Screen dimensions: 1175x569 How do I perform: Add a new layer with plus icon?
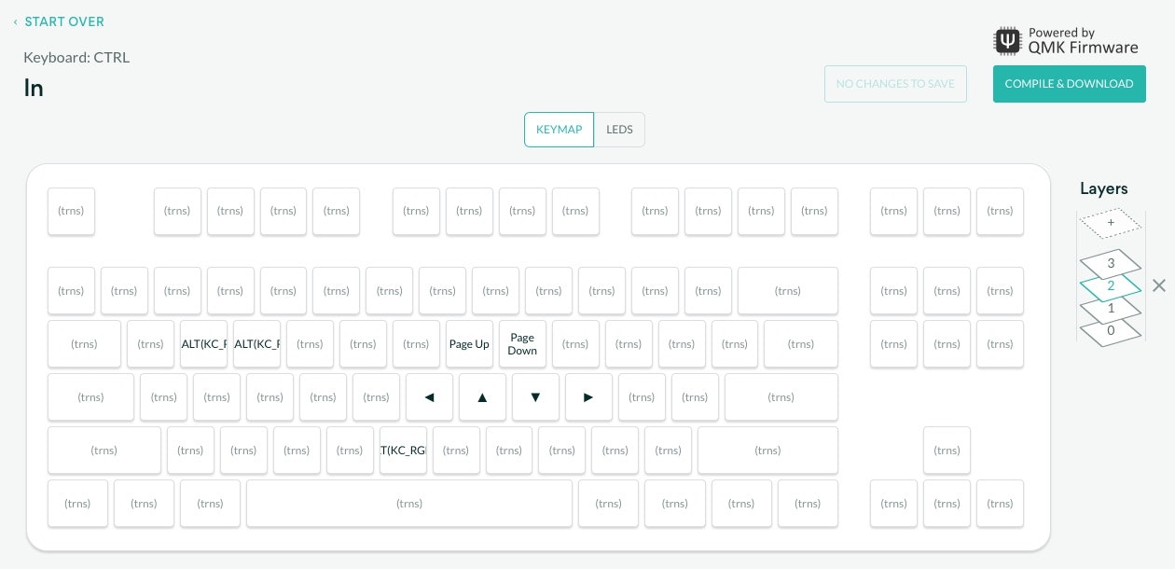(x=1110, y=224)
